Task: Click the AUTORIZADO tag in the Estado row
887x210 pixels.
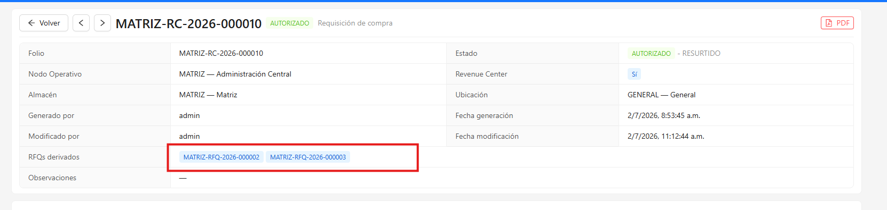Action: coord(651,53)
